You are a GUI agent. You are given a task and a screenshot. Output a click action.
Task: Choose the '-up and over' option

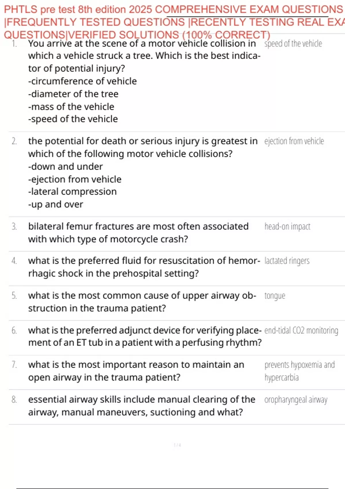[56, 205]
